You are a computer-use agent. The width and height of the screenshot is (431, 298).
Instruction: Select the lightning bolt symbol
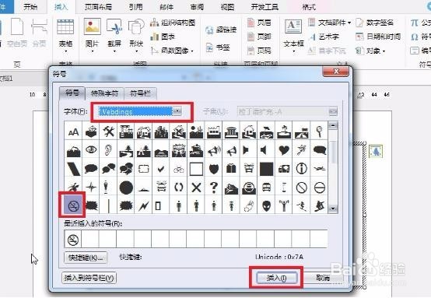tap(143, 205)
